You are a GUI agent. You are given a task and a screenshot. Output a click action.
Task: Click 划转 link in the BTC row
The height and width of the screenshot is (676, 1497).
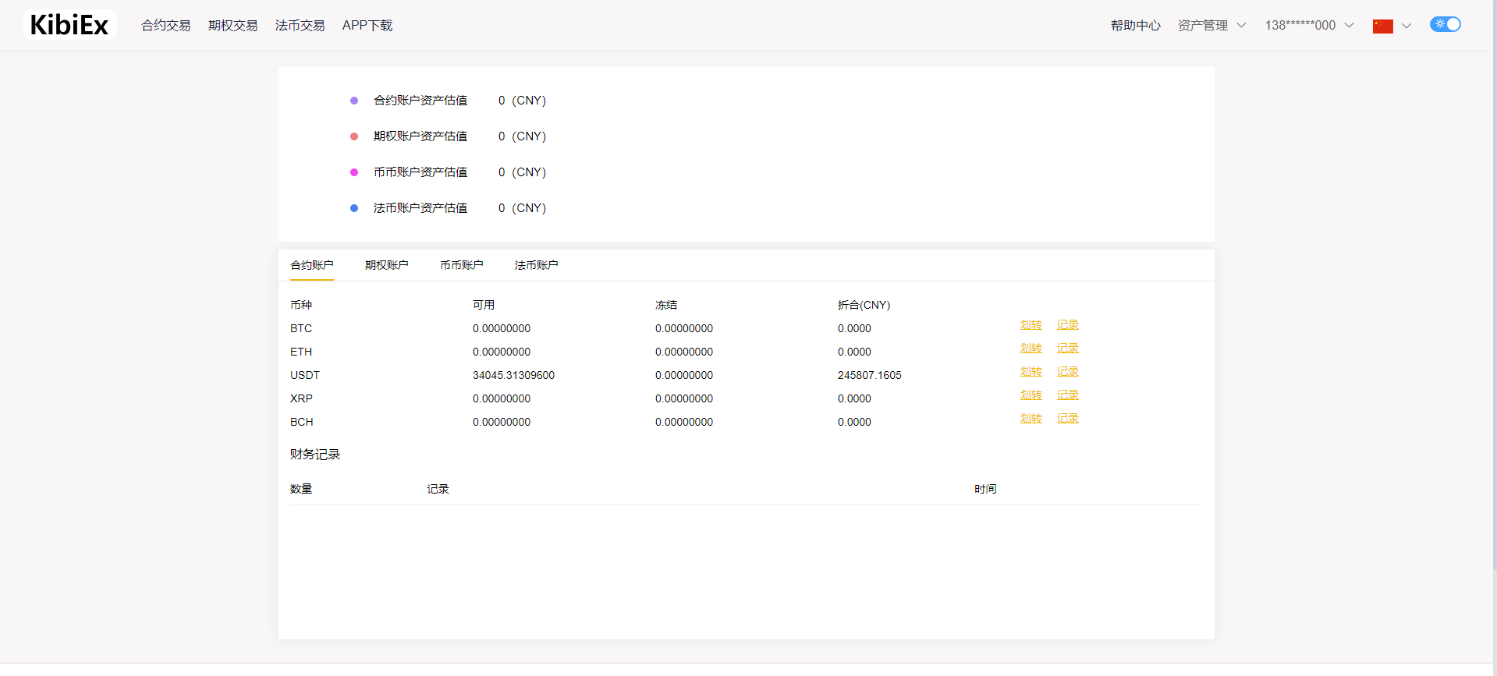point(1031,324)
